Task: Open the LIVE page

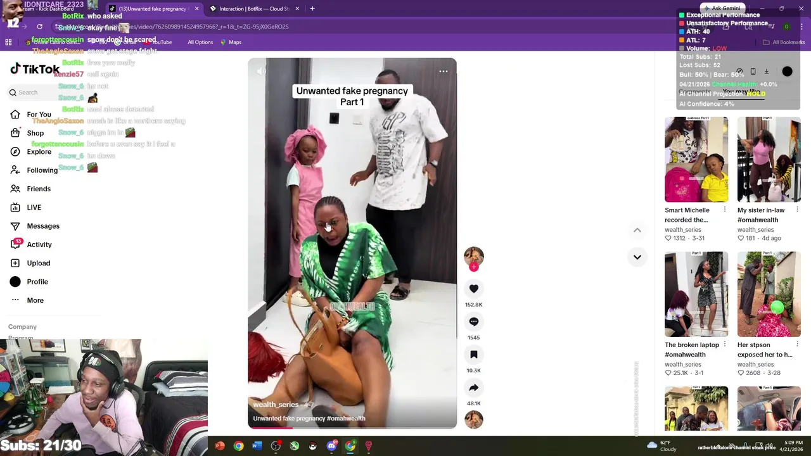Action: tap(25, 207)
